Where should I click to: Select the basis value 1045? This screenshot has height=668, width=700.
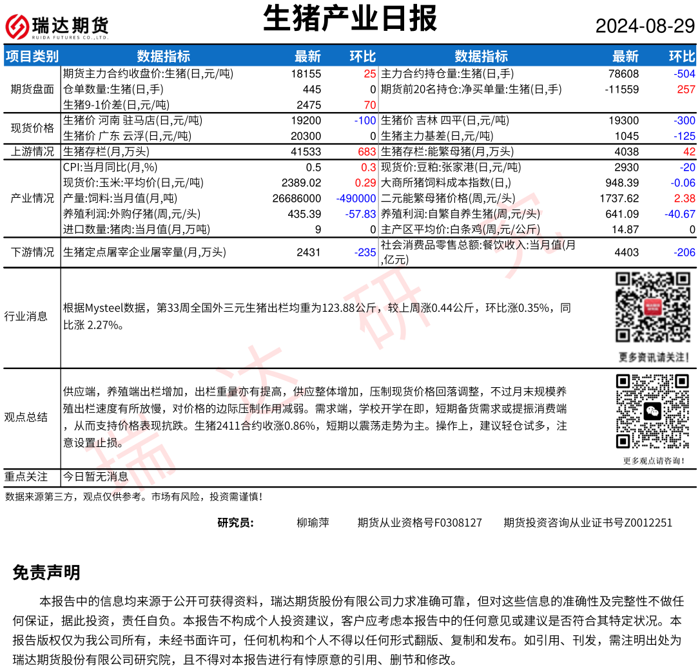[627, 136]
